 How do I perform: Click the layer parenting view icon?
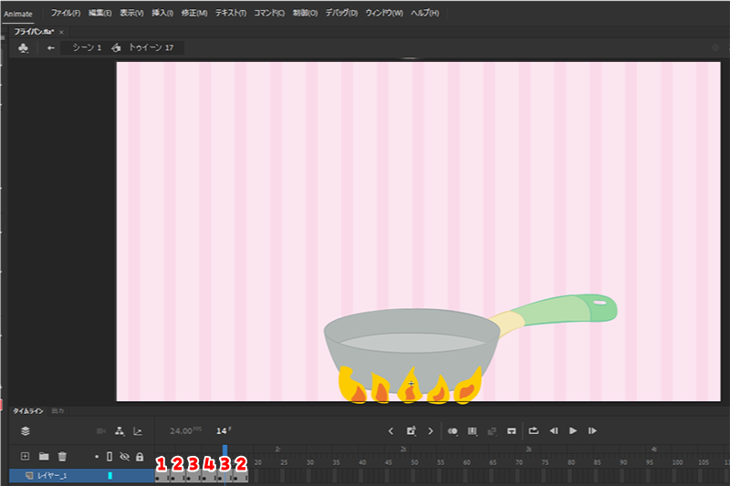pyautogui.click(x=120, y=430)
